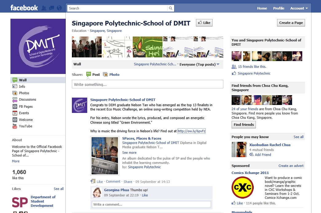
Task: Click the YouTube icon in sidebar
Action: 15,126
